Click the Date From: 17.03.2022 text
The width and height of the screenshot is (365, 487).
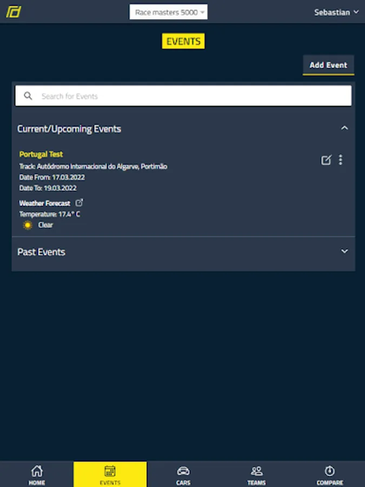pos(52,177)
